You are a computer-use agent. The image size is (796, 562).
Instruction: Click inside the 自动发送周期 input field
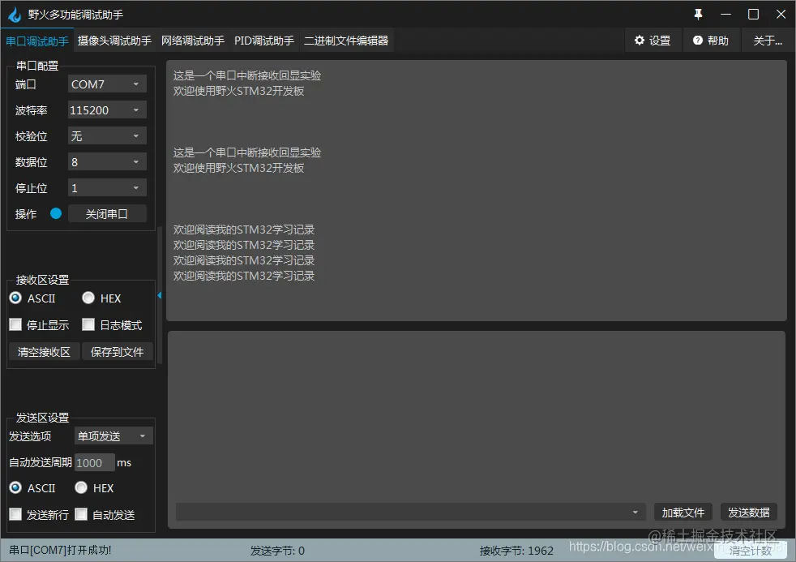[x=93, y=462]
